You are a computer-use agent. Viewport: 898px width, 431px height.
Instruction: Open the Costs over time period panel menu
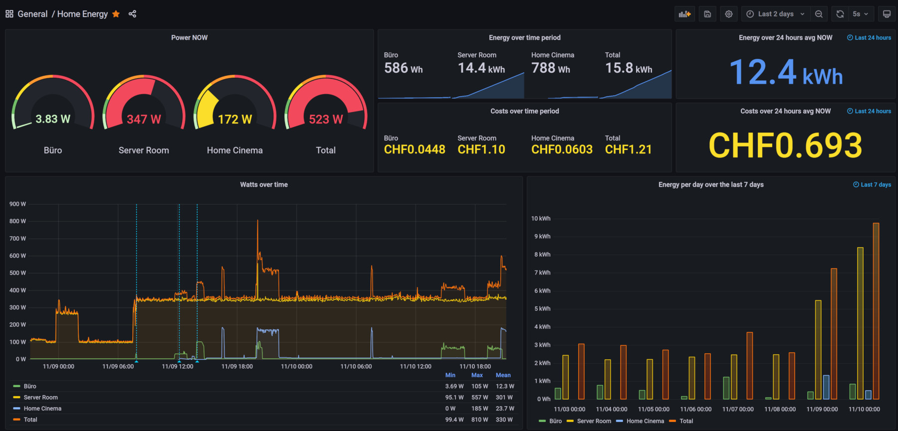525,111
